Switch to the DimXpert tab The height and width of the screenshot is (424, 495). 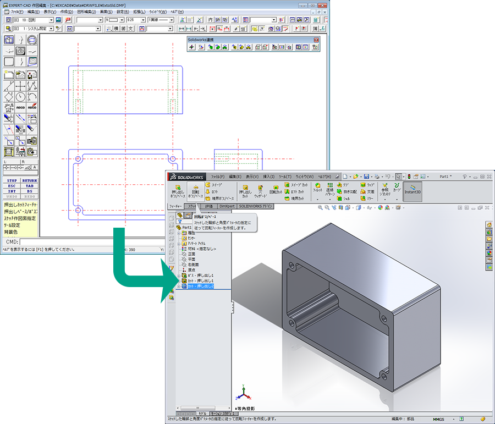click(227, 206)
